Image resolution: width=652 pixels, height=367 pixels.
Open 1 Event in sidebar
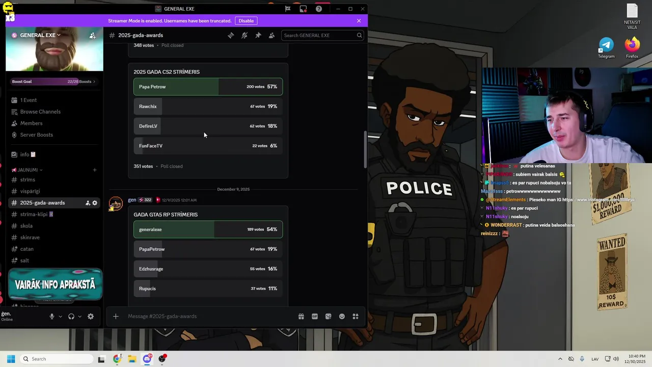click(x=53, y=100)
